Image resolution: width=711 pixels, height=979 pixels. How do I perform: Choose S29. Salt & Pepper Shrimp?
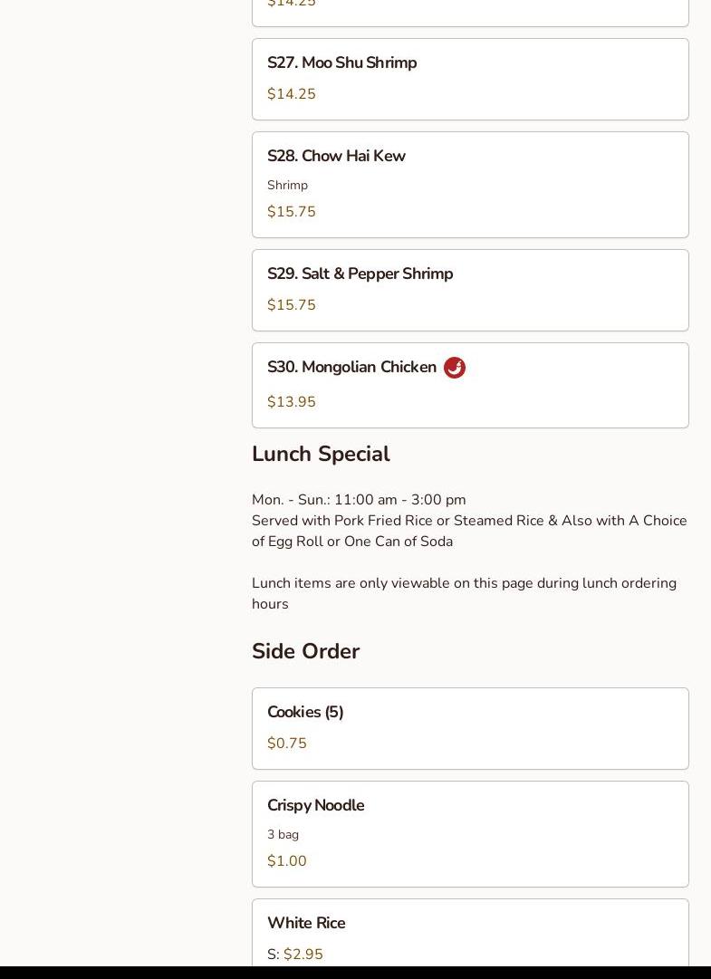pyautogui.click(x=360, y=274)
